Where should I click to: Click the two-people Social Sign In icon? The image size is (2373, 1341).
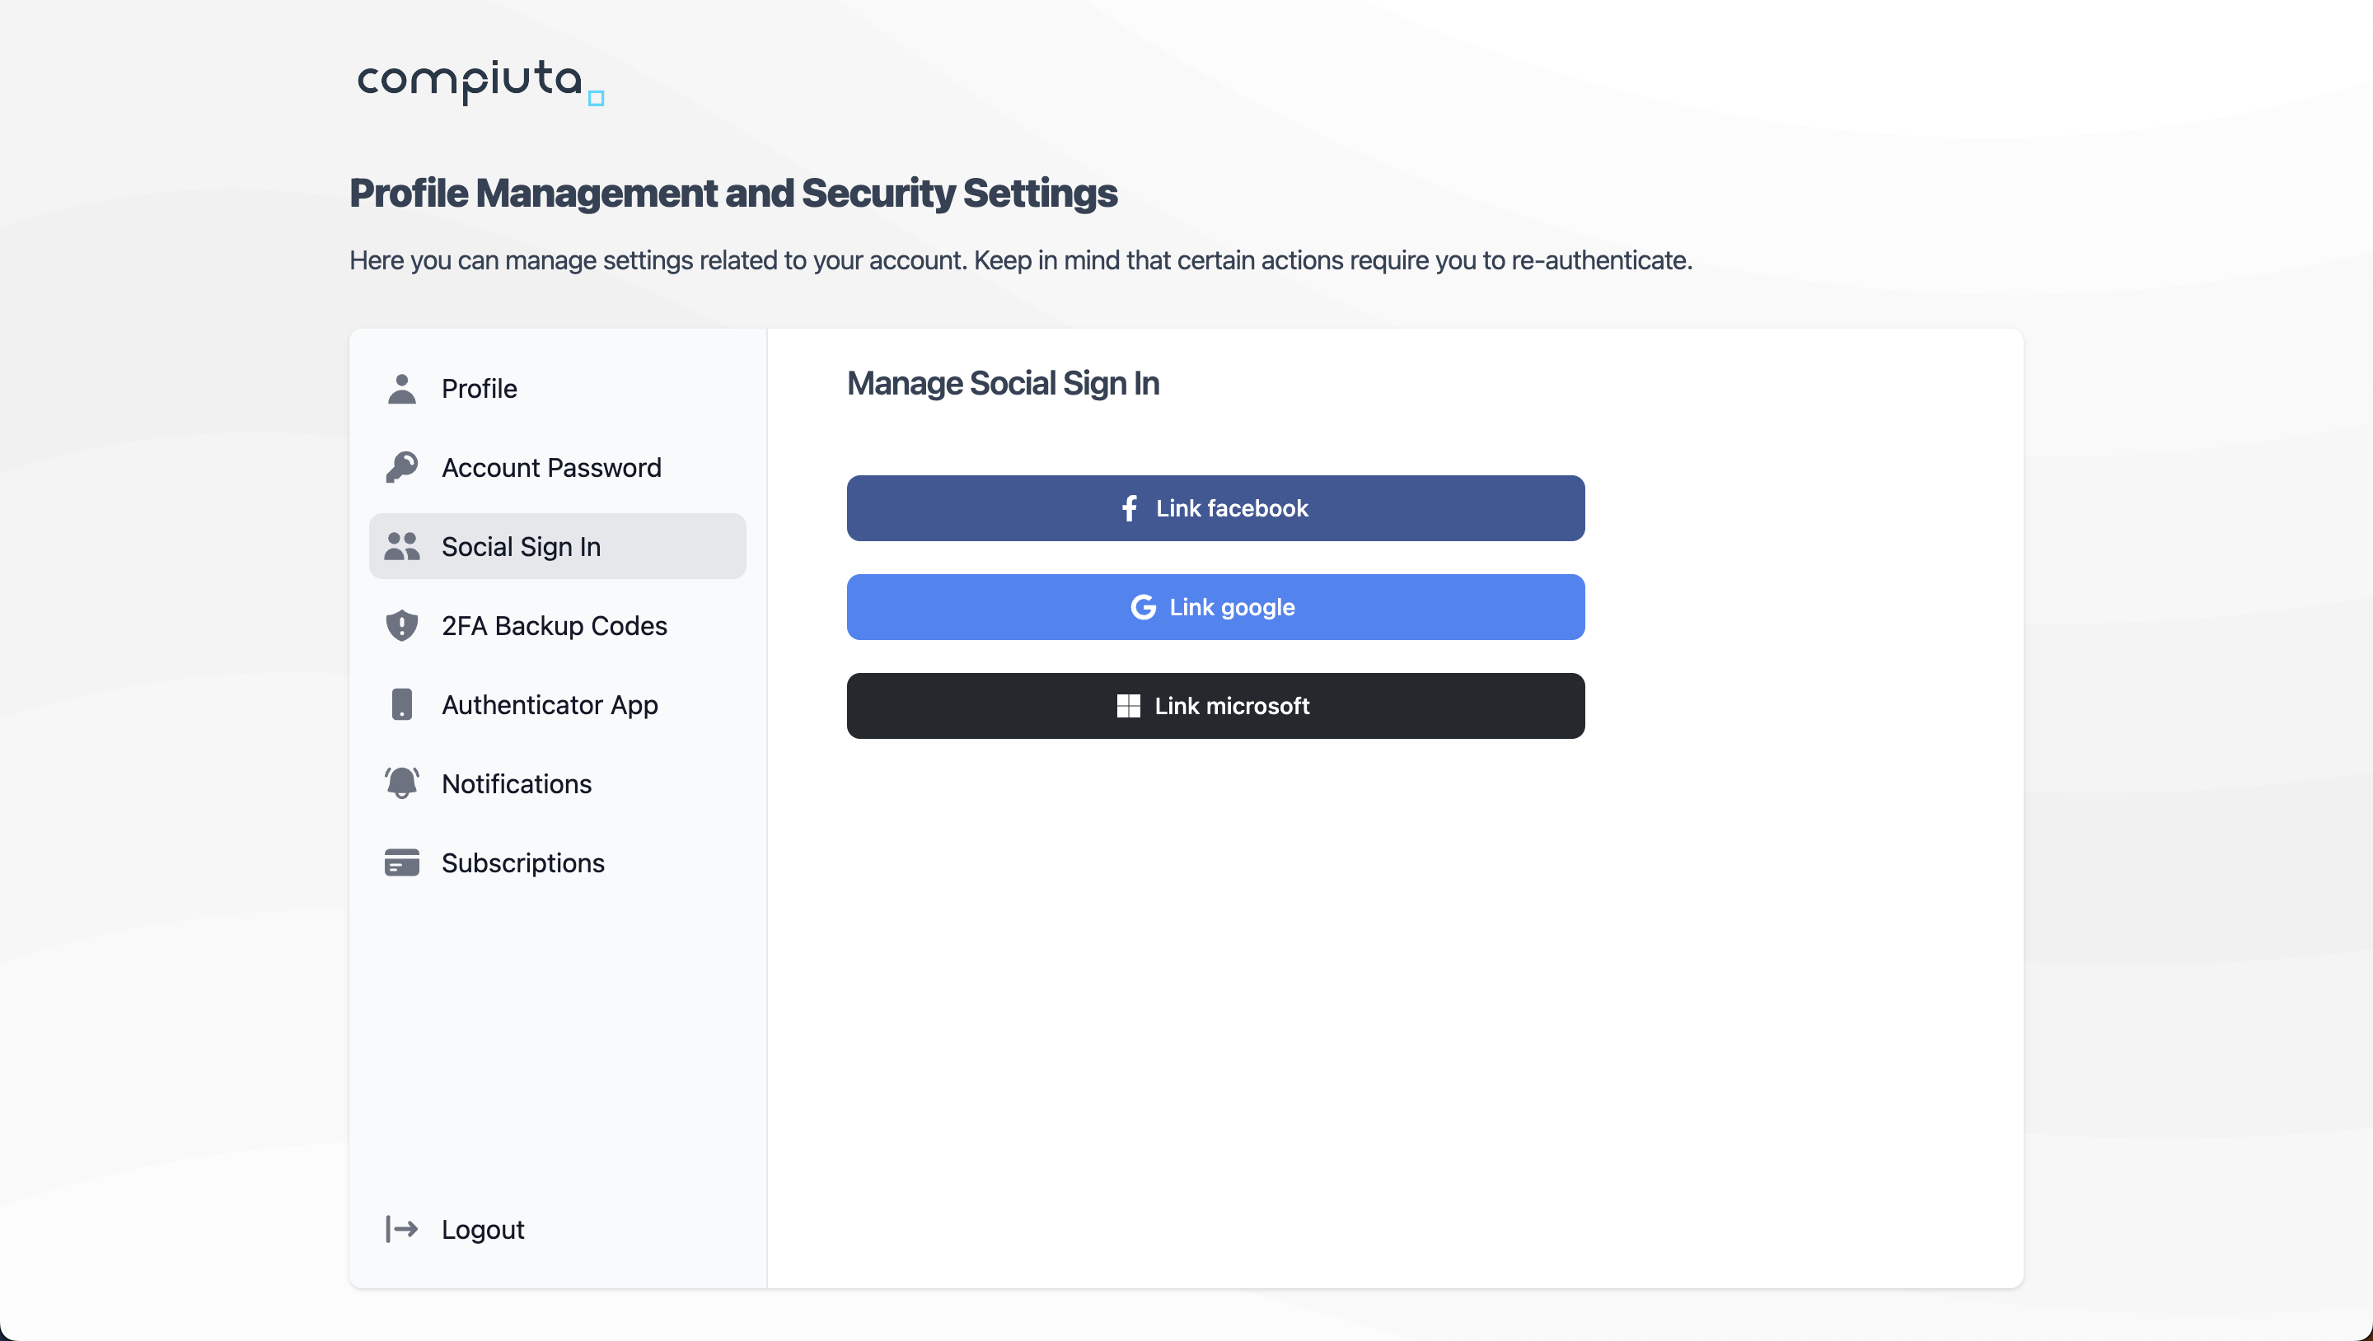(x=401, y=546)
